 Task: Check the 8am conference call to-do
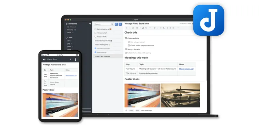(95, 29)
